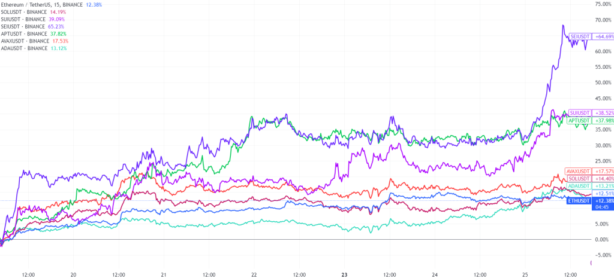The height and width of the screenshot is (278, 614).
Task: Click date 25 on the time axis
Action: pos(525,276)
